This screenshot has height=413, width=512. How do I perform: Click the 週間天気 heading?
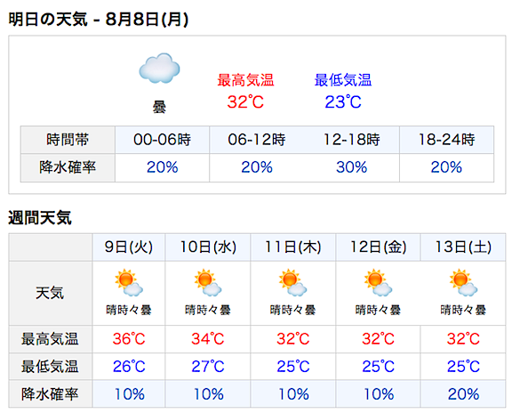(x=39, y=217)
